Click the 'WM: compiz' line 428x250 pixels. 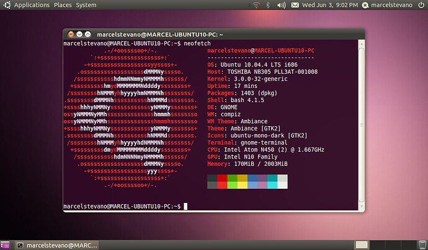224,114
